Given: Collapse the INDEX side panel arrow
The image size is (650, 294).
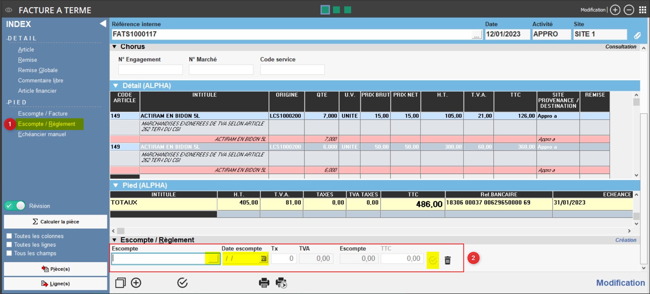Looking at the screenshot, I should [103, 24].
